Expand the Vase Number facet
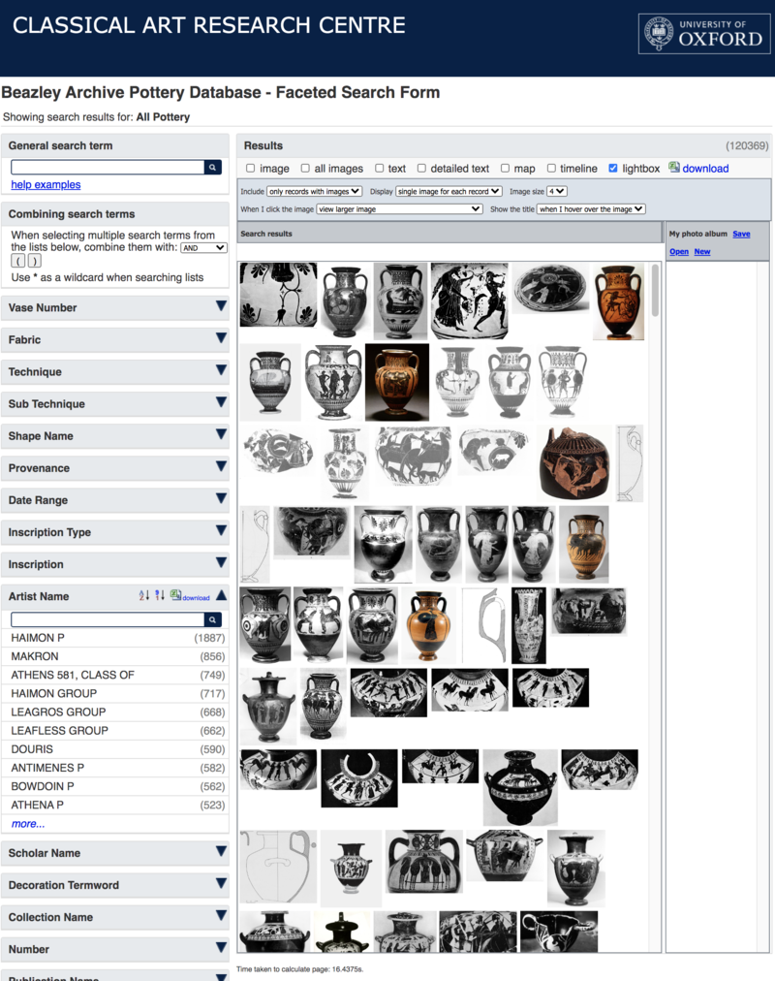Image resolution: width=775 pixels, height=981 pixels. [x=221, y=306]
